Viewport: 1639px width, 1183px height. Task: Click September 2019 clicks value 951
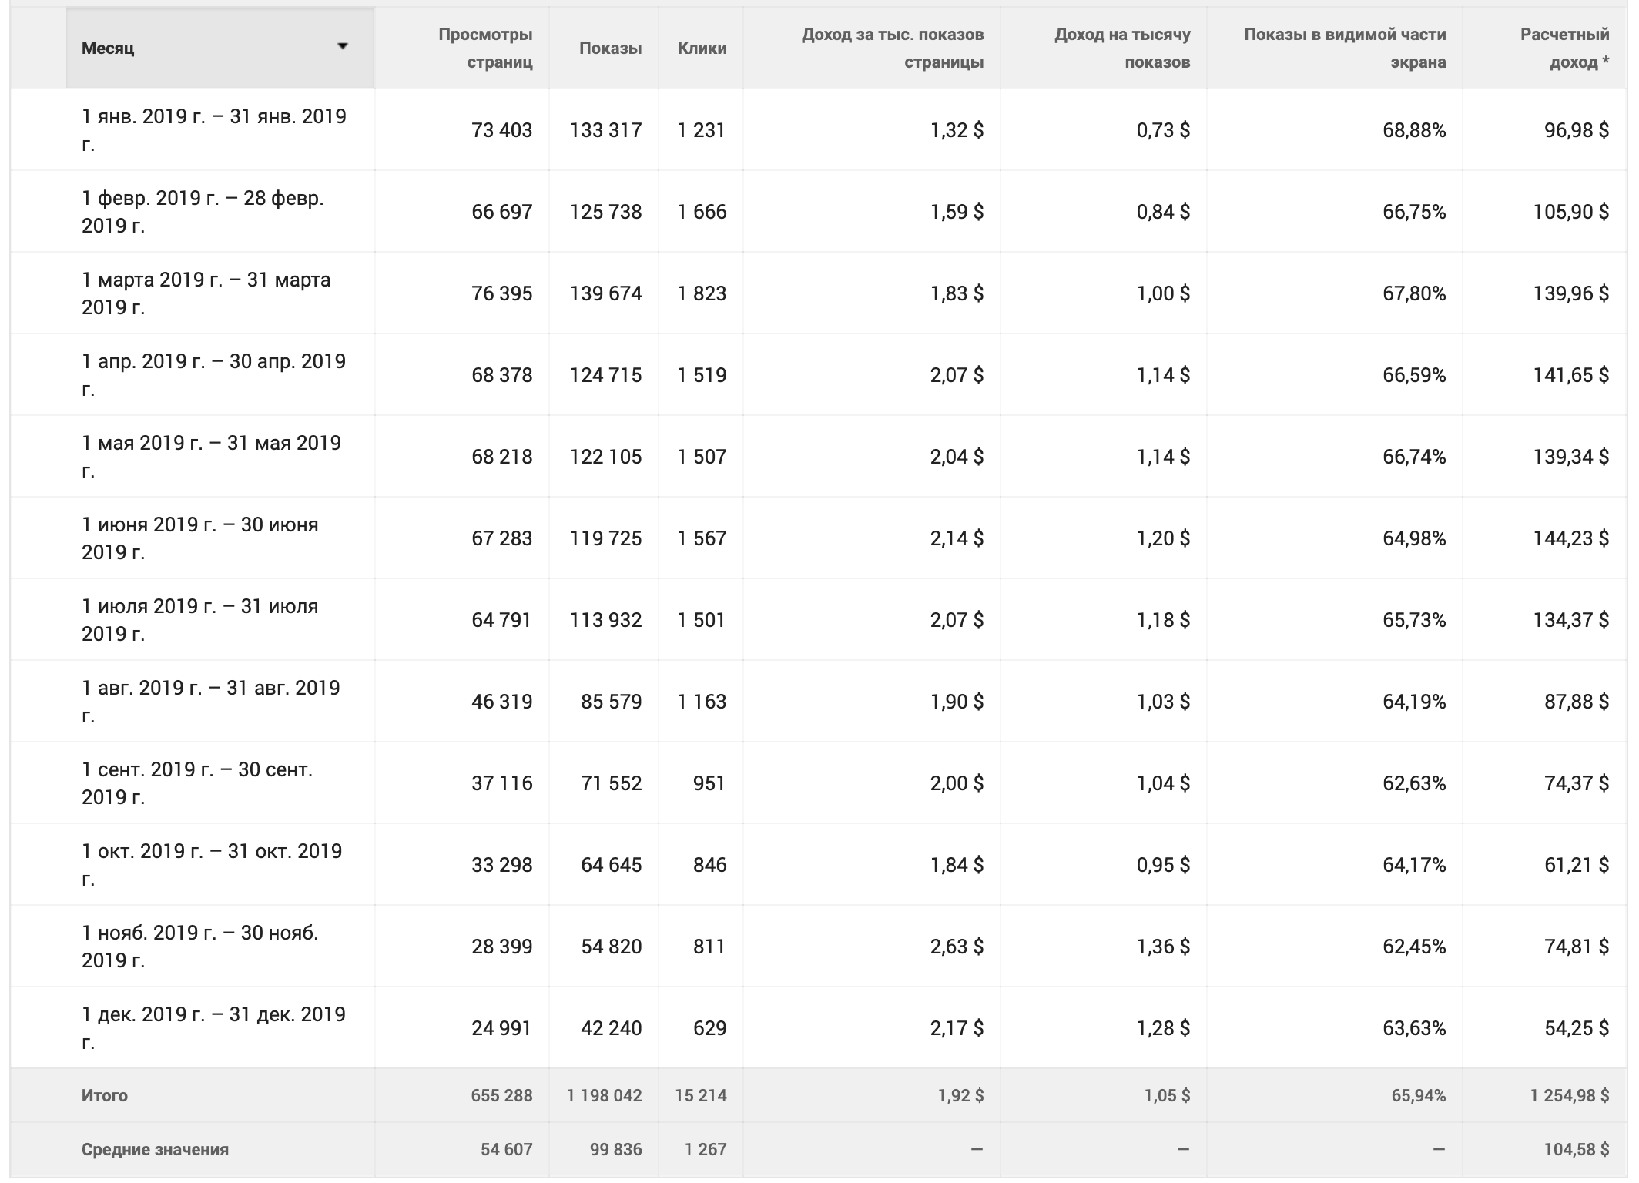709,783
